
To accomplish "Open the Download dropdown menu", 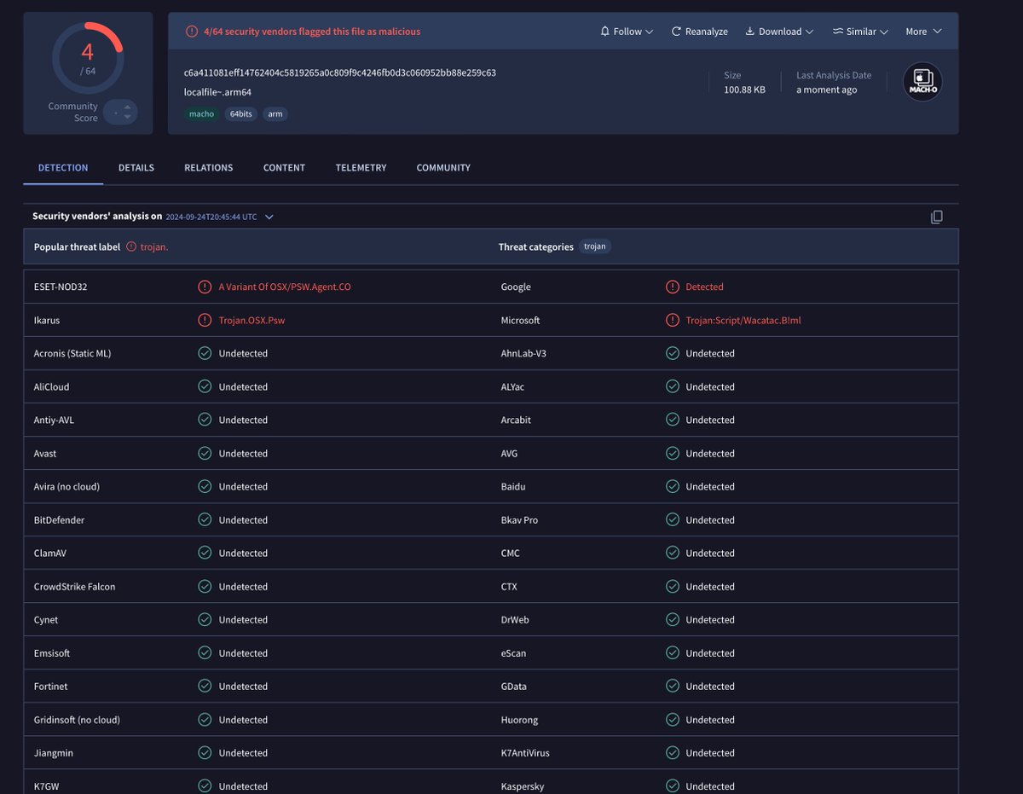I will (779, 32).
